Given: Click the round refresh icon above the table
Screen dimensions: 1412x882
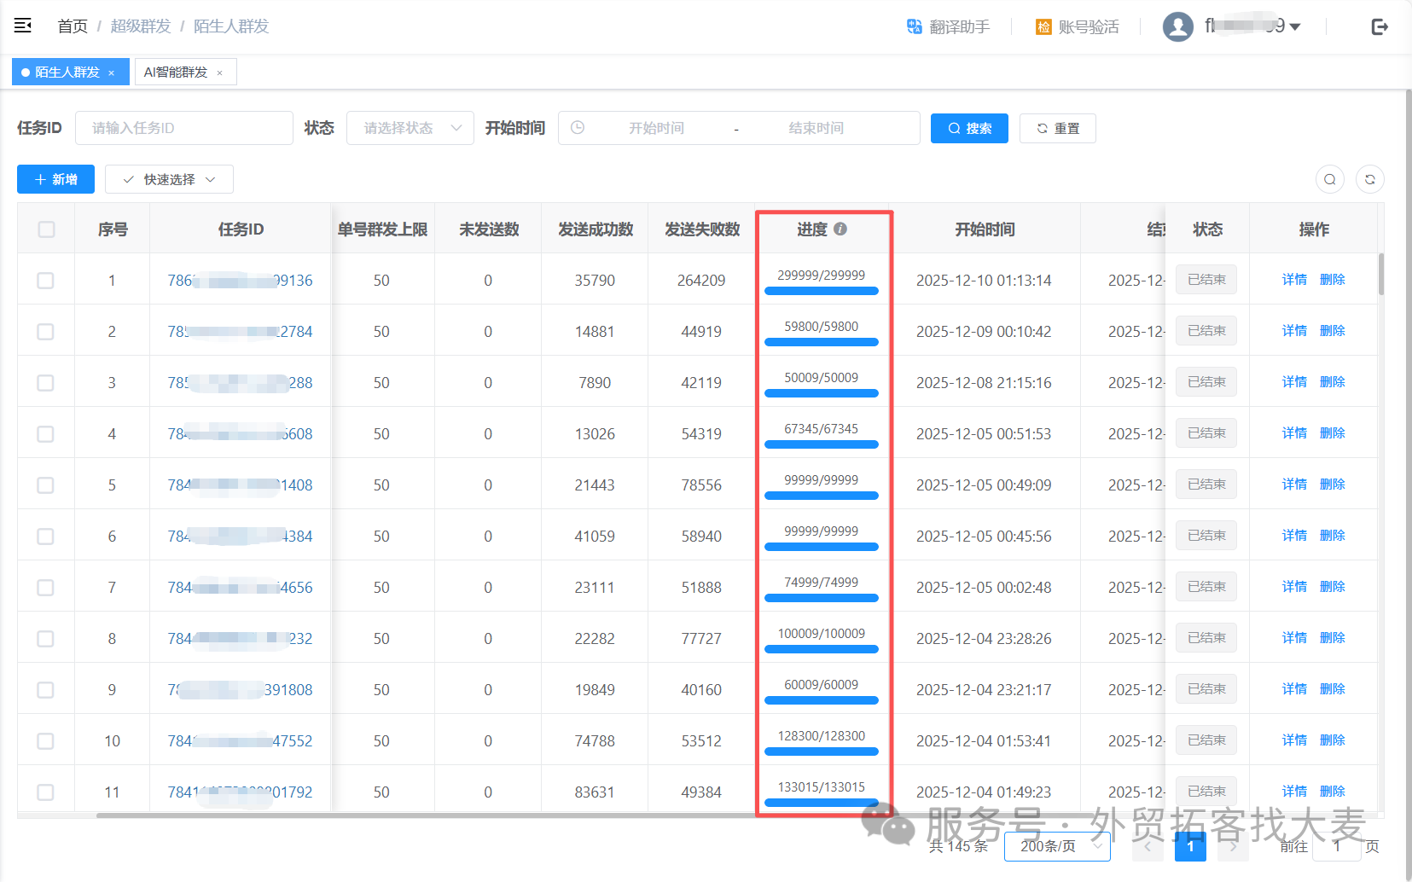Looking at the screenshot, I should (x=1370, y=179).
